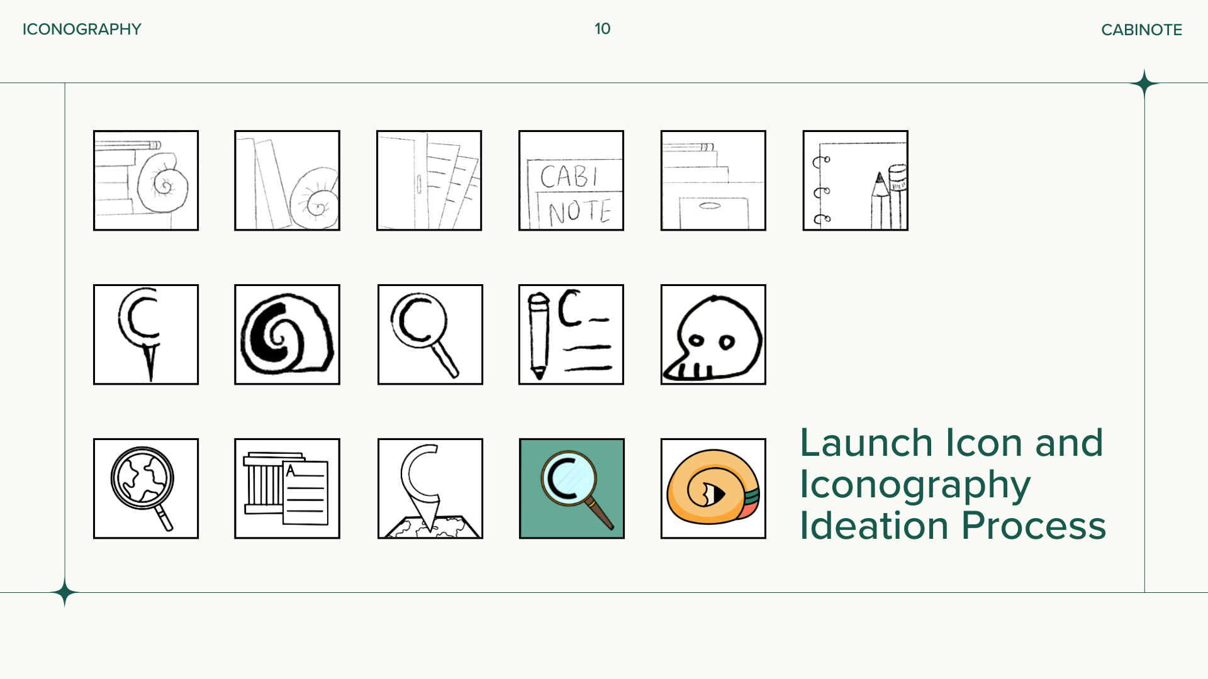Click the skull sketch icon
Screen dimensions: 1208x679
click(713, 334)
